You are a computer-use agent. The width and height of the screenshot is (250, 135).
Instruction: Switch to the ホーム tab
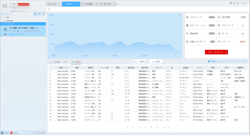pos(54,4)
